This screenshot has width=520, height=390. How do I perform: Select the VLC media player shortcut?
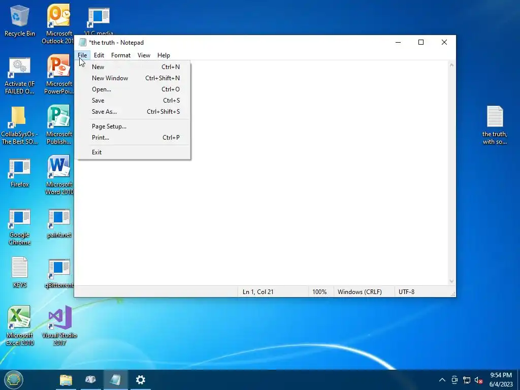pos(99,20)
